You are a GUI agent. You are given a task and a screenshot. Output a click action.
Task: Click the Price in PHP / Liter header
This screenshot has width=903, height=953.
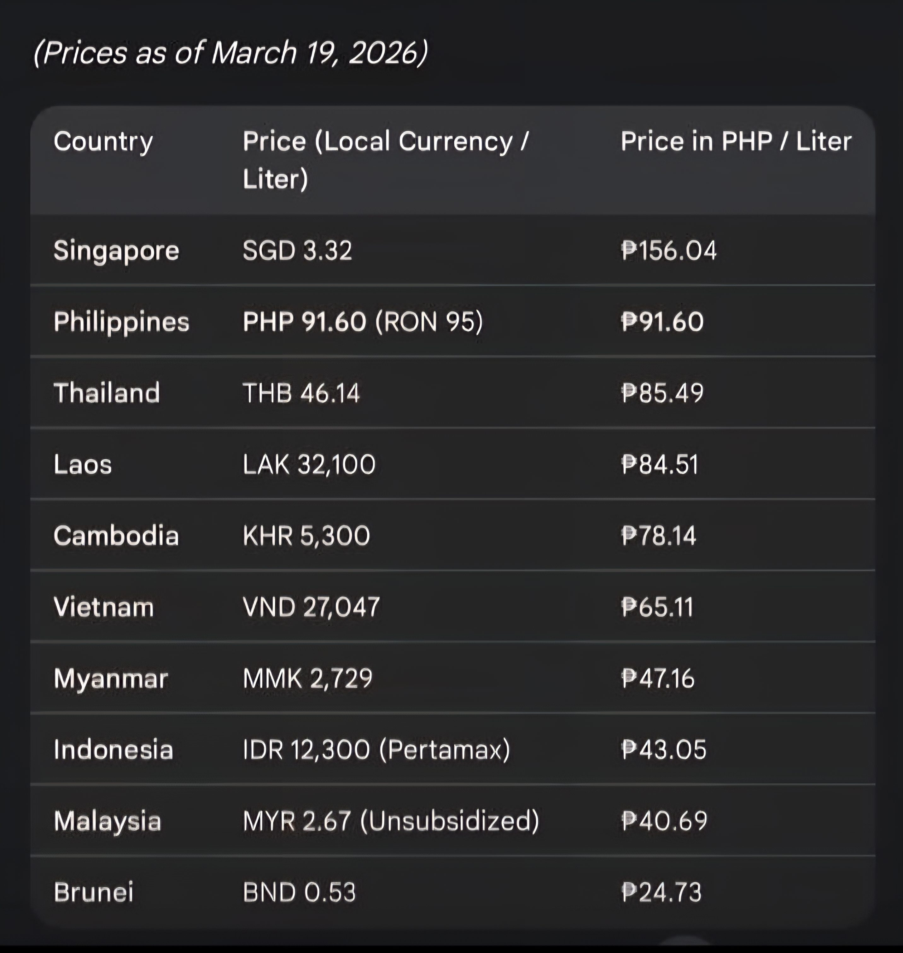(x=736, y=142)
